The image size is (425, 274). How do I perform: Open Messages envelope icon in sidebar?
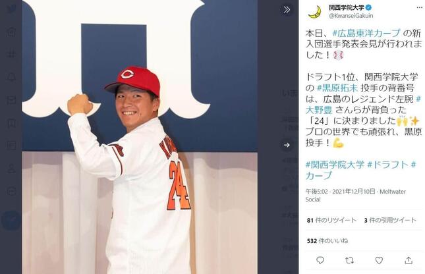click(x=11, y=100)
